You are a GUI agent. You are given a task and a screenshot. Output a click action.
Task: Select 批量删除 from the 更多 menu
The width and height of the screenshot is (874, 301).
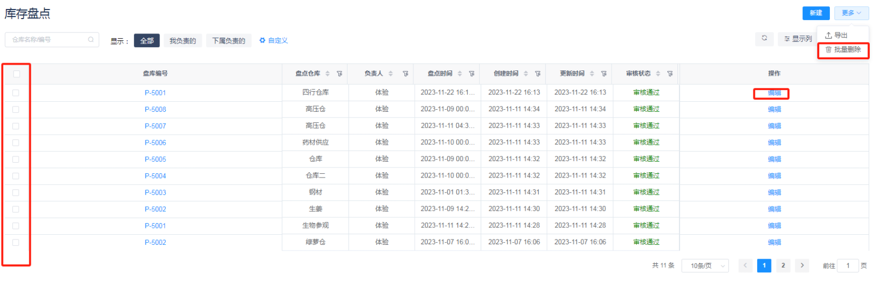tap(843, 50)
